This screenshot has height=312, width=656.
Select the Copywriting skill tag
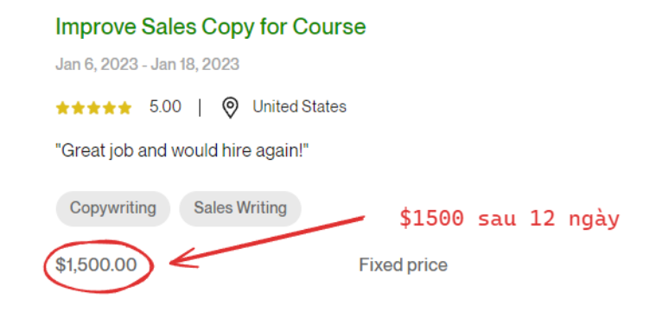point(113,208)
